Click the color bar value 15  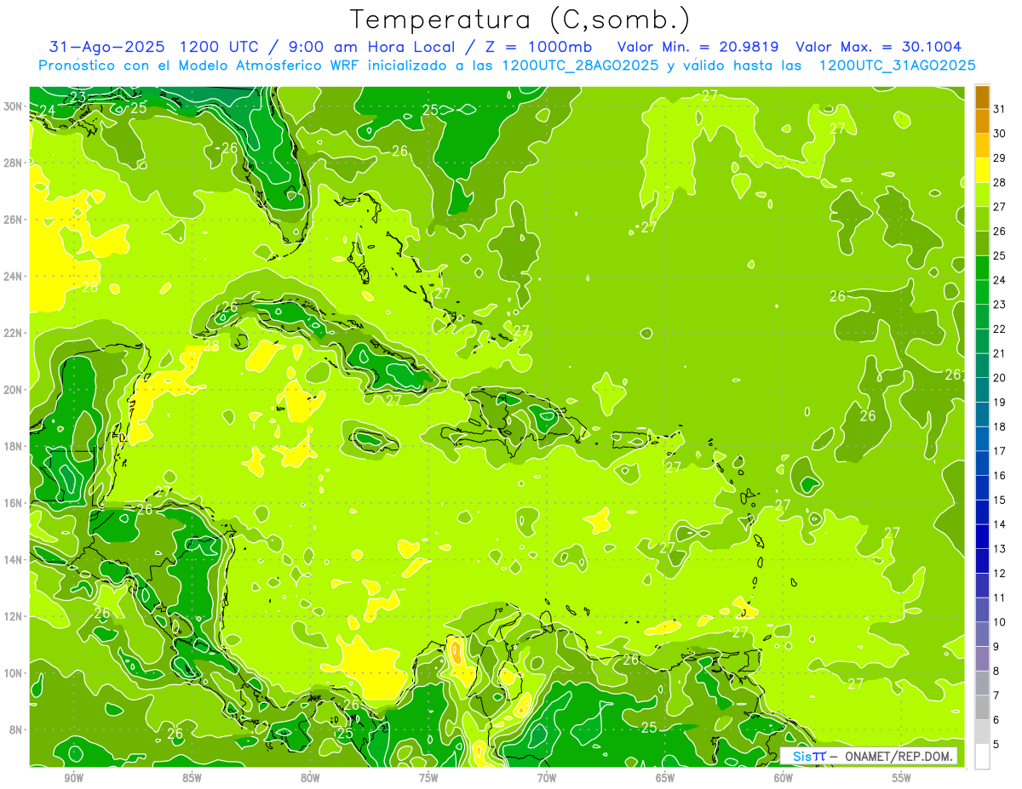point(1000,500)
